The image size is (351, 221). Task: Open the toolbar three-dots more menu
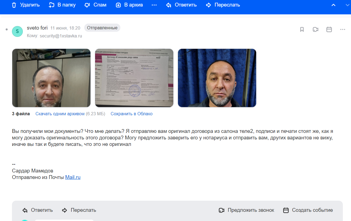(154, 5)
